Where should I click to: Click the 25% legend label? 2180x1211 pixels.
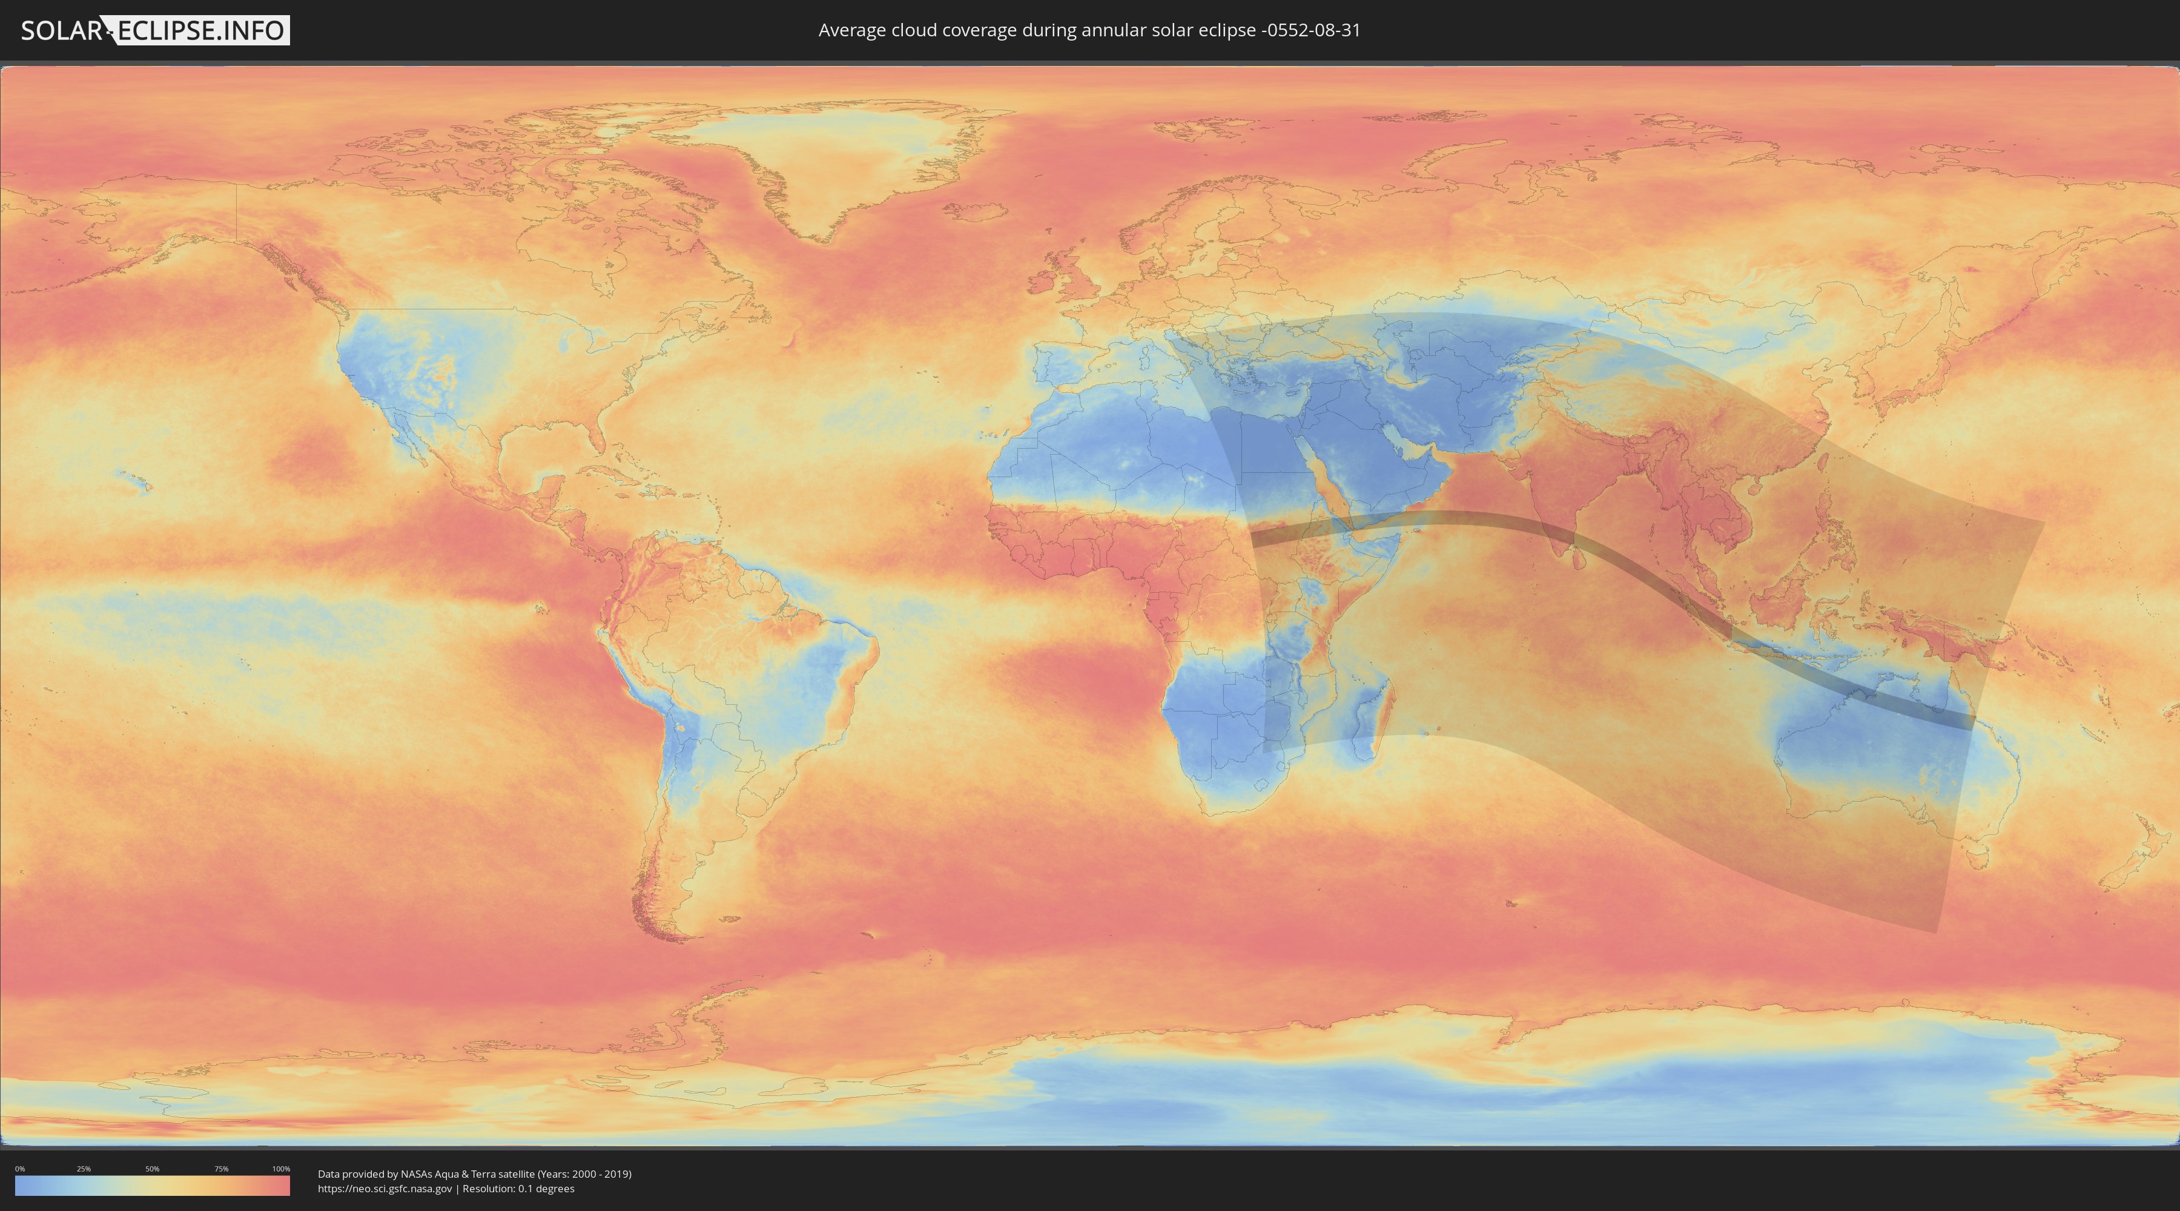coord(84,1169)
